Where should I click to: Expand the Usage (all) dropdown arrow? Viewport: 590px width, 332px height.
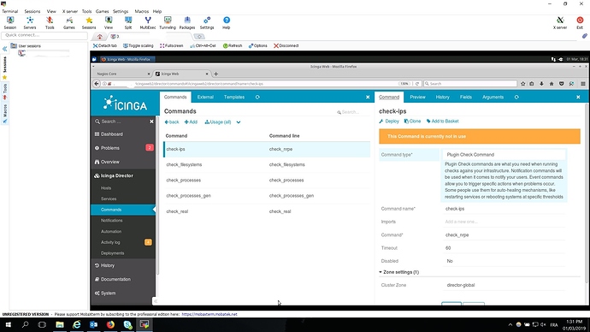pos(239,122)
